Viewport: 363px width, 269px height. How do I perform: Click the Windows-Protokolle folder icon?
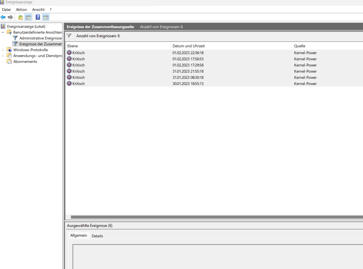(x=9, y=50)
